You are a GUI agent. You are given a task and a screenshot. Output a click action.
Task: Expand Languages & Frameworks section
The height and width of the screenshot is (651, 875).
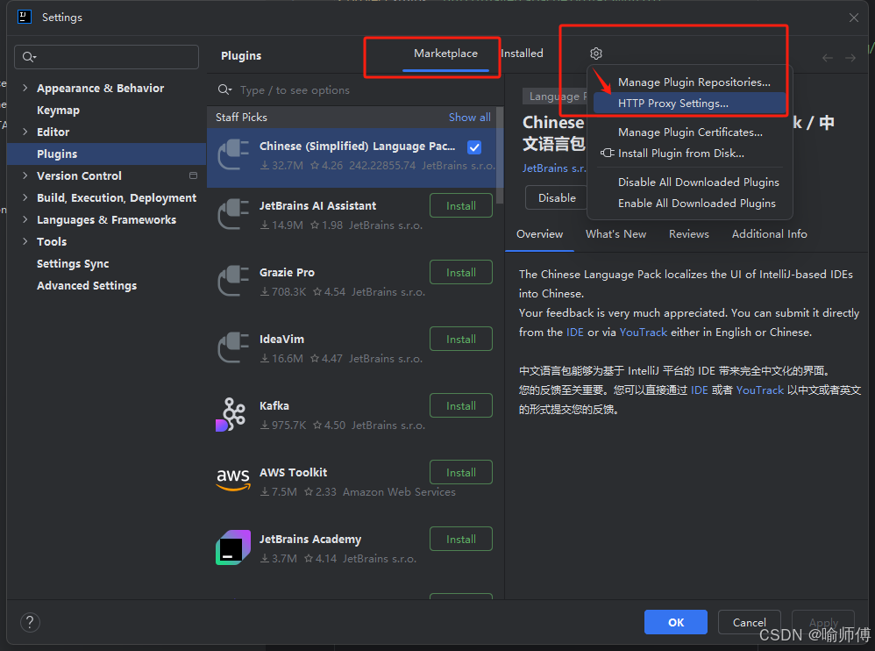(25, 219)
